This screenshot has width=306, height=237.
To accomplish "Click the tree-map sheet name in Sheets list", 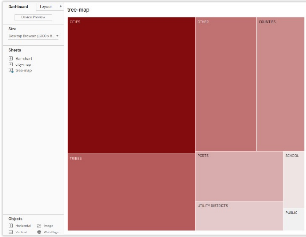I will coord(24,70).
